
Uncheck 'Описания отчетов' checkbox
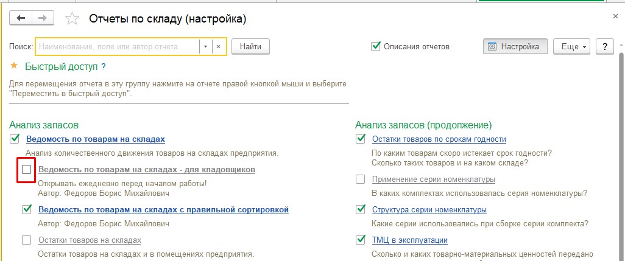376,46
